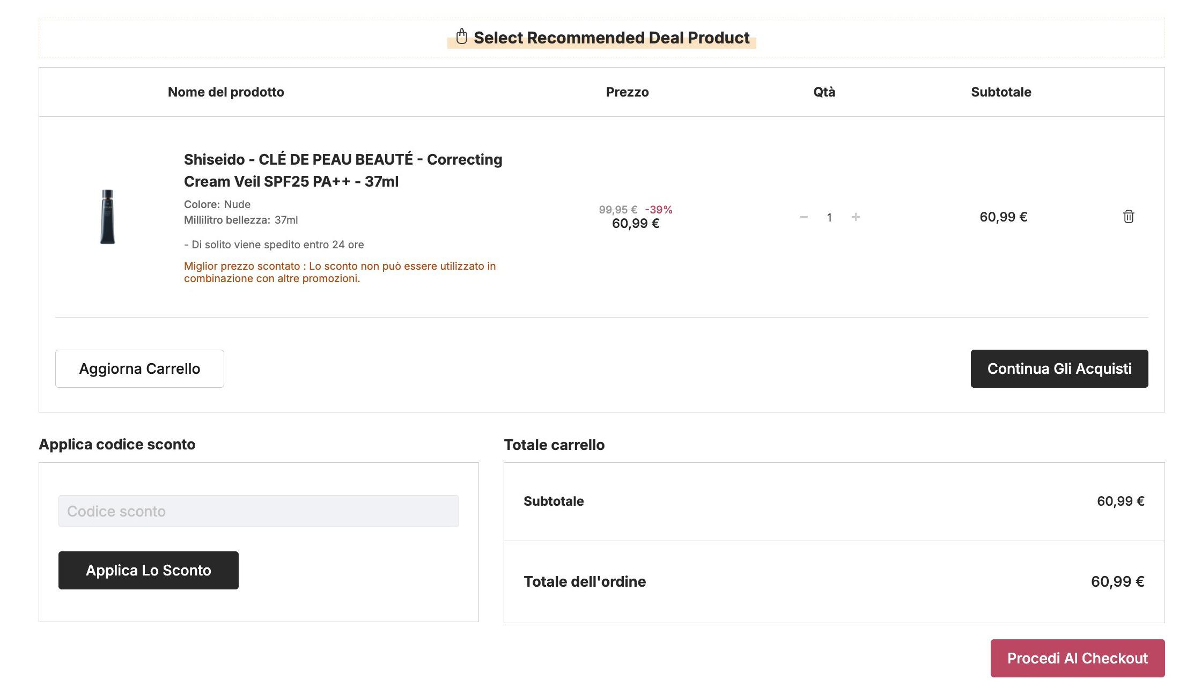Click the item subtotal 60,99 € in product row
Image resolution: width=1179 pixels, height=694 pixels.
(1003, 217)
